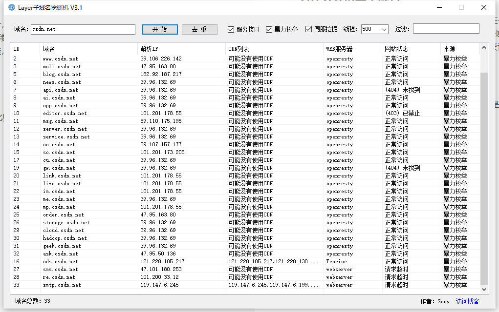
Task: Select the so.csdn.net row
Action: coord(245,153)
